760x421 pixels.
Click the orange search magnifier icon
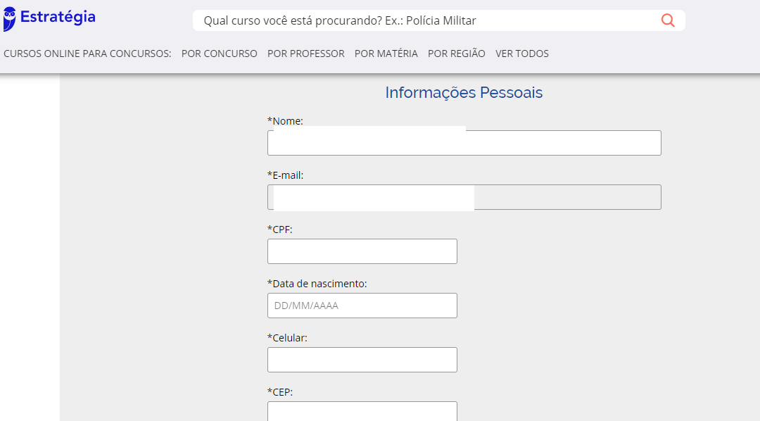[668, 20]
